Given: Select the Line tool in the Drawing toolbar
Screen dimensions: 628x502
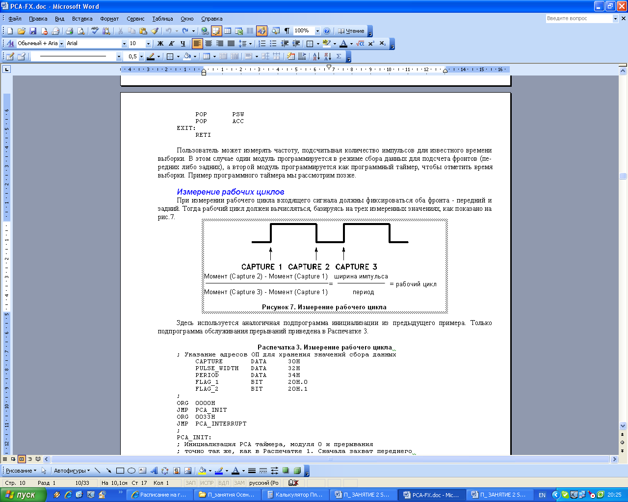Looking at the screenshot, I should [x=97, y=471].
